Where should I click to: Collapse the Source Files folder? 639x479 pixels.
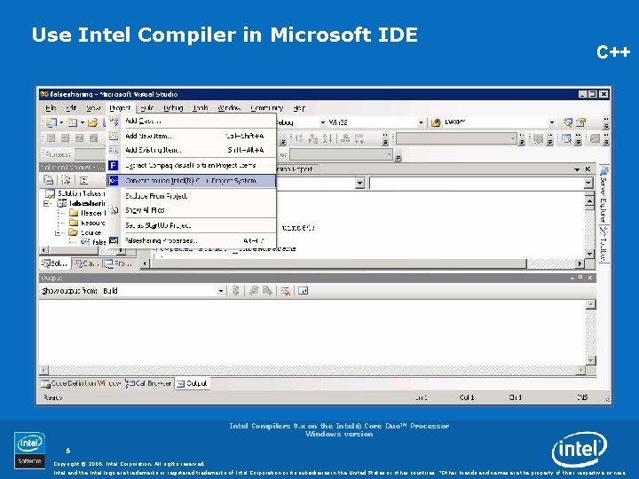click(x=58, y=232)
